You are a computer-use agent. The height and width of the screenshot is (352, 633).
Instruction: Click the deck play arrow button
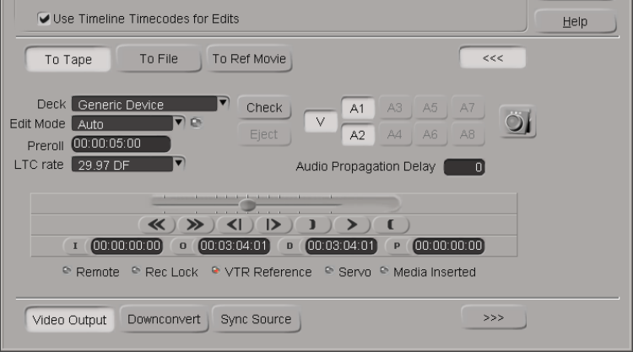(352, 225)
